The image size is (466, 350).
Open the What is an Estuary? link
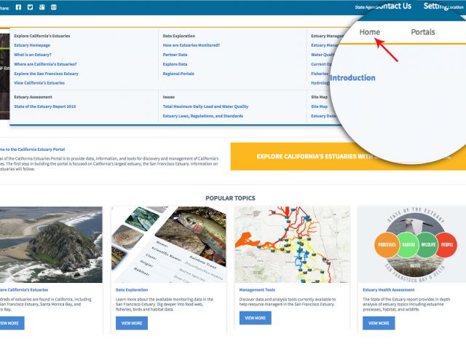pyautogui.click(x=33, y=55)
